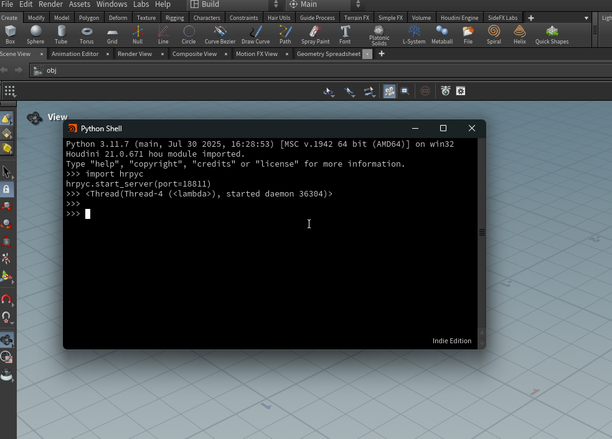Add a new shelf tab with plus
The image size is (612, 439).
click(x=531, y=18)
